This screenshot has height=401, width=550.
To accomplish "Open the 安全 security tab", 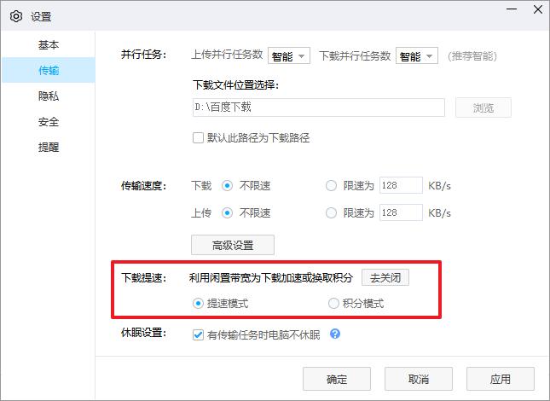I will pos(49,121).
